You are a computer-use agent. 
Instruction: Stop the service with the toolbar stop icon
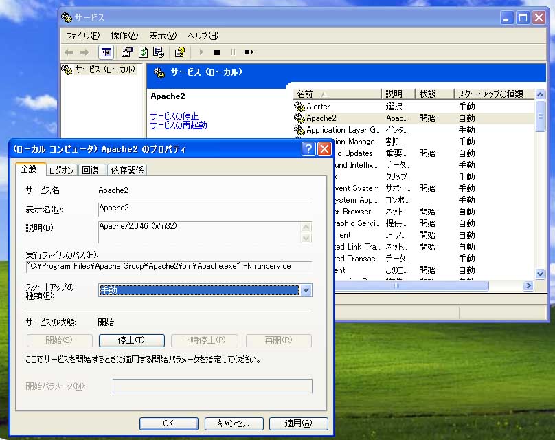(217, 52)
